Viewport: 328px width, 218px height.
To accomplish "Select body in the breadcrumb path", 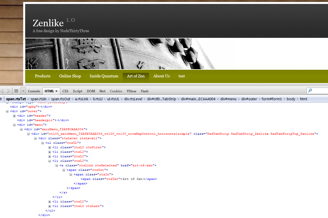I will point(291,99).
